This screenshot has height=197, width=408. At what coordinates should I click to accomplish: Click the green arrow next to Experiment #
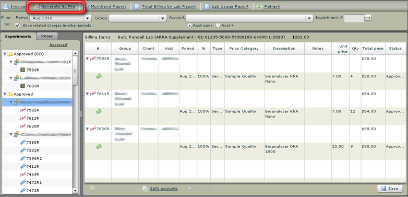tap(368, 18)
